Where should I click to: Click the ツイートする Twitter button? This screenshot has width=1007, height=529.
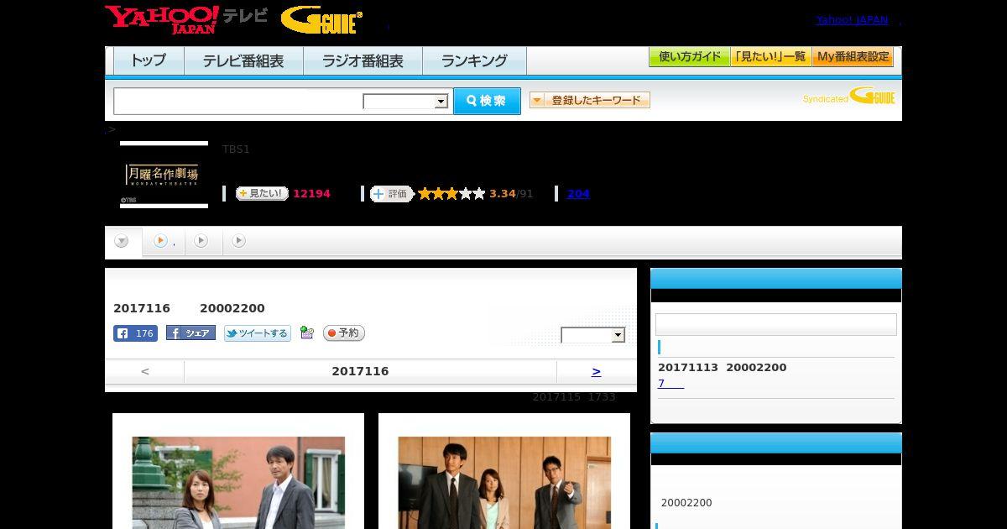point(258,333)
